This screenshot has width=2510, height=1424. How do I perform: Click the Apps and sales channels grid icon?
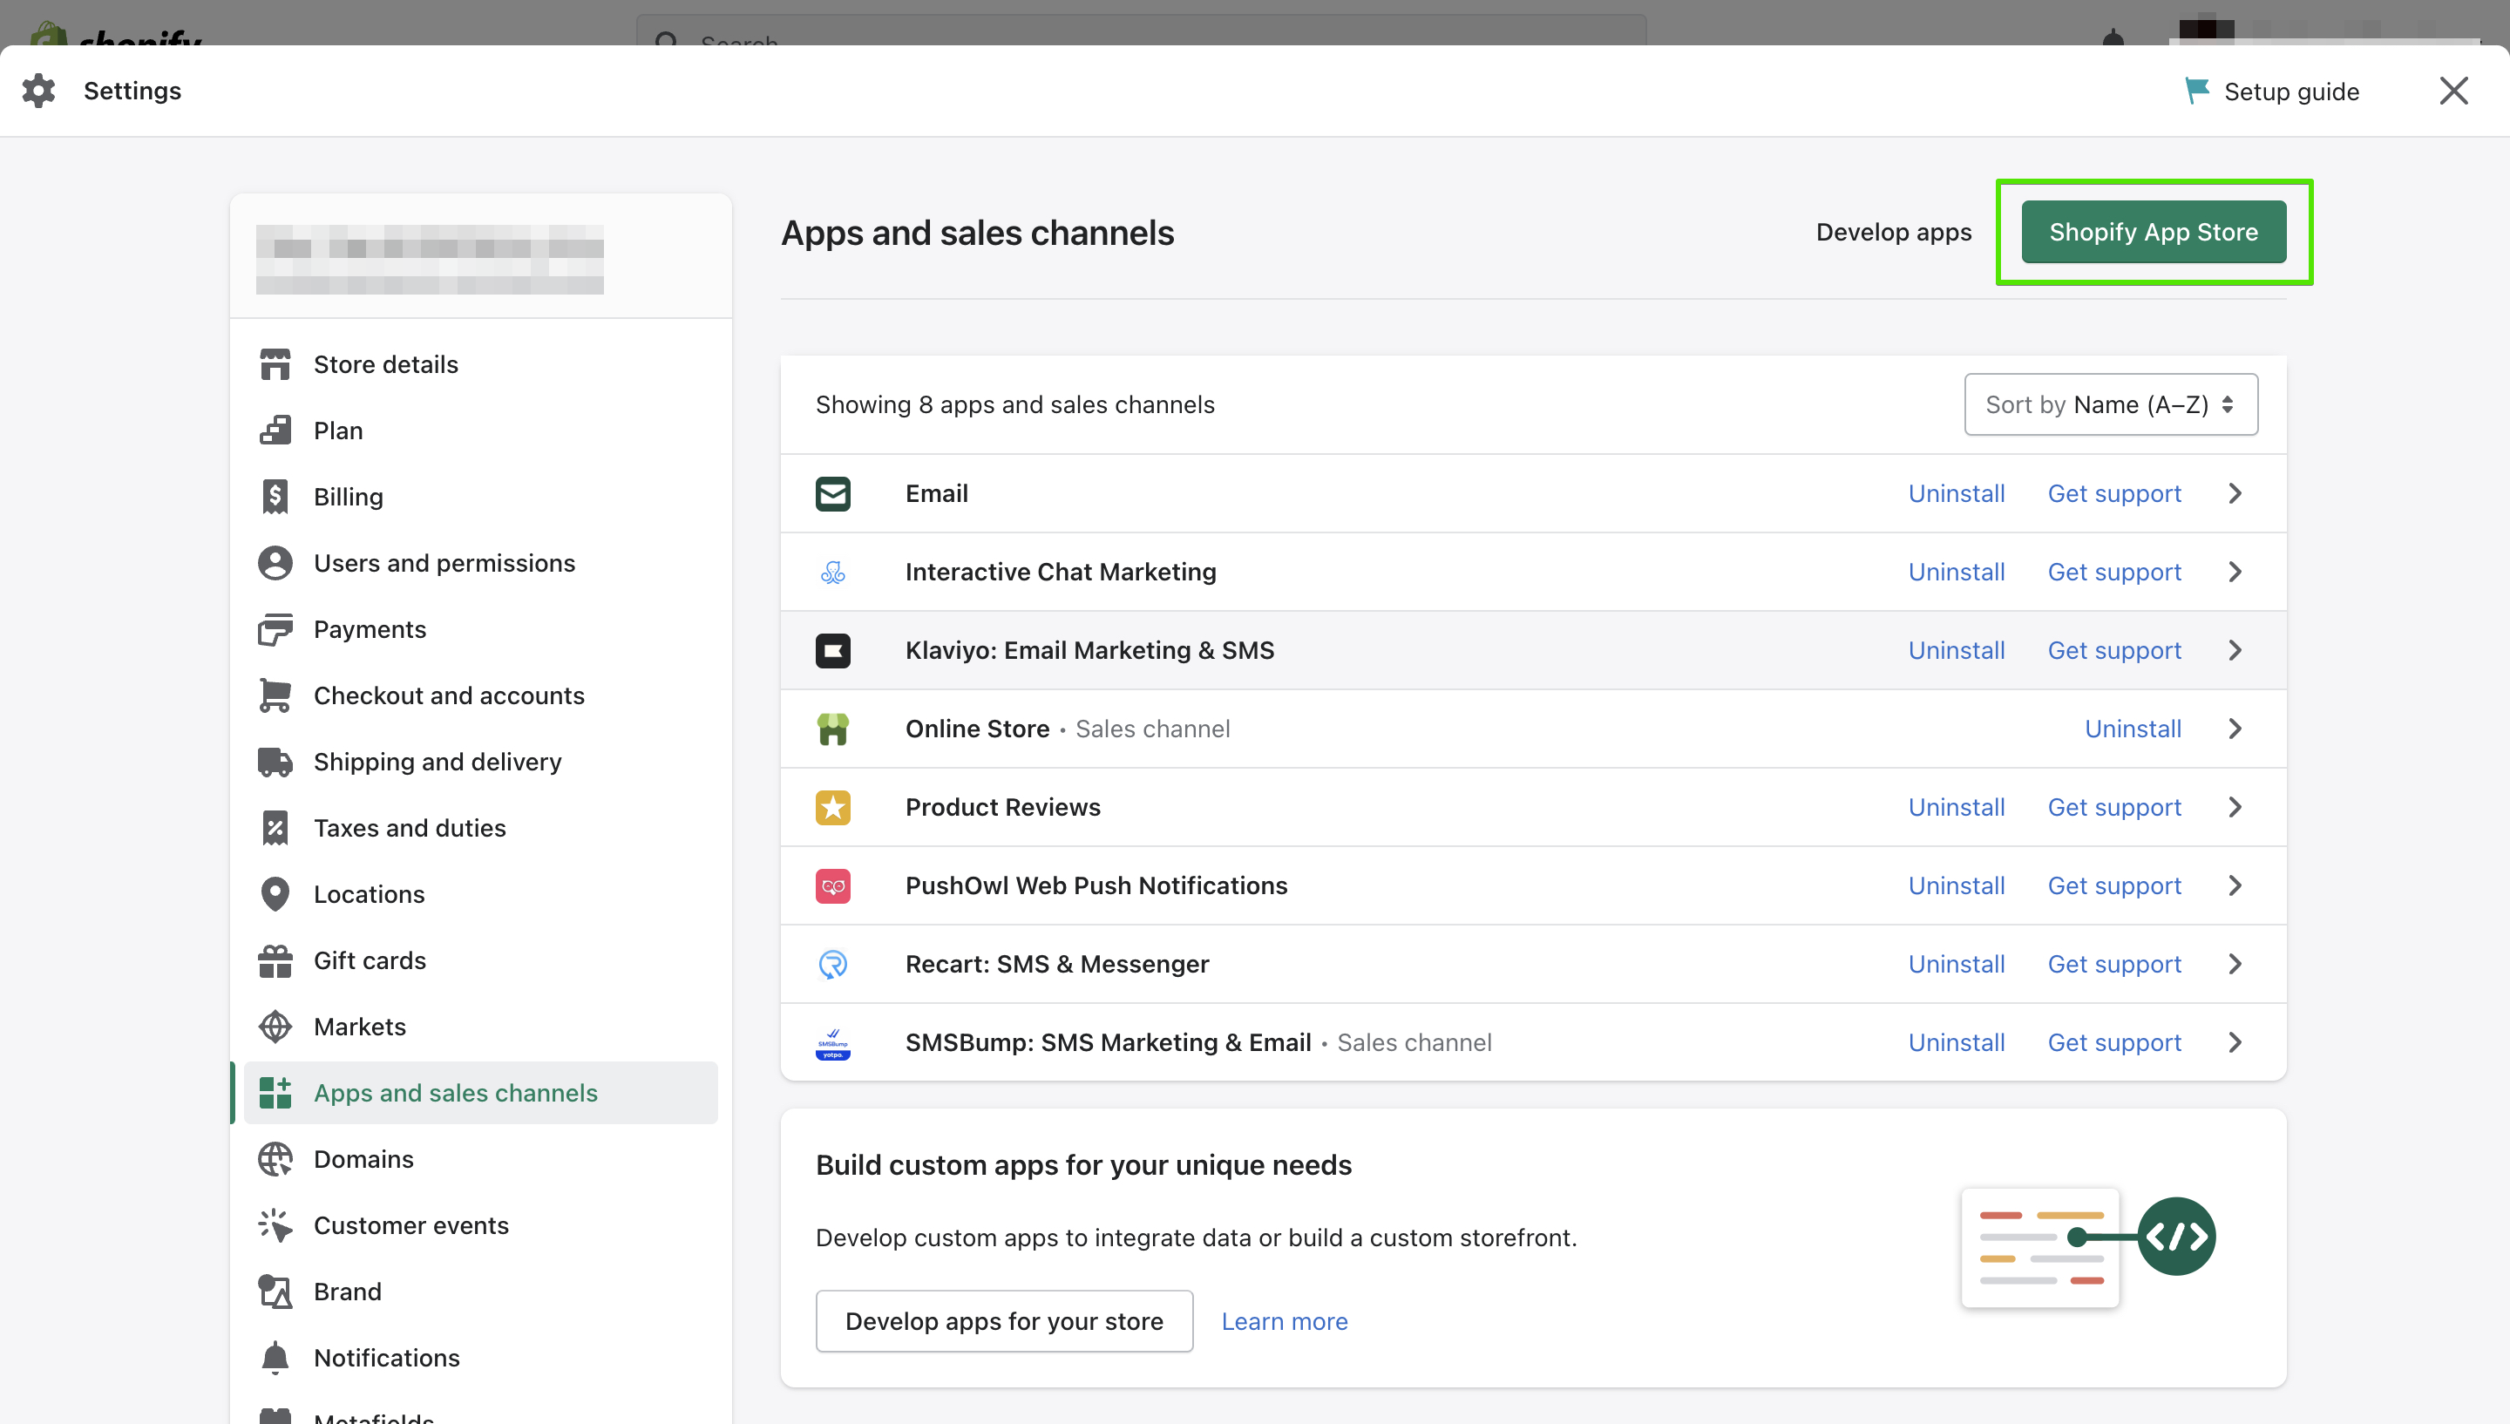275,1093
